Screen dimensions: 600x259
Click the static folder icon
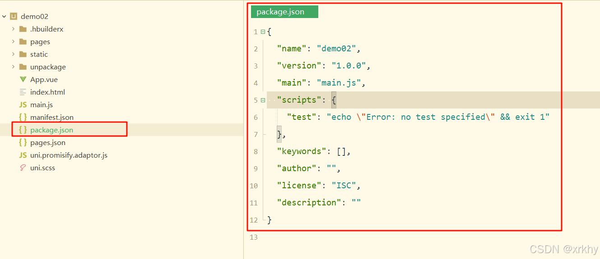23,55
